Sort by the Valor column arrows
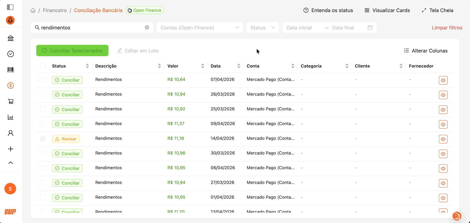 (x=203, y=66)
